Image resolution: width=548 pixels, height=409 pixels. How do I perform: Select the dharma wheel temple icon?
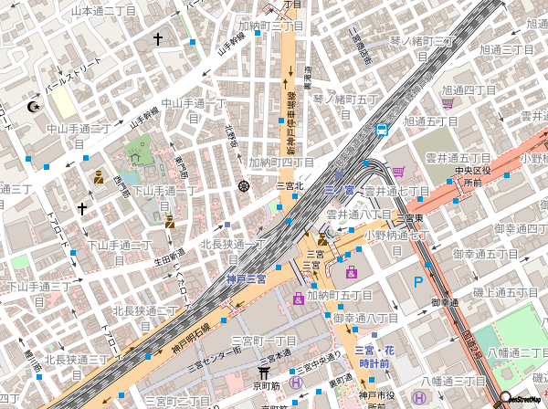[243, 186]
